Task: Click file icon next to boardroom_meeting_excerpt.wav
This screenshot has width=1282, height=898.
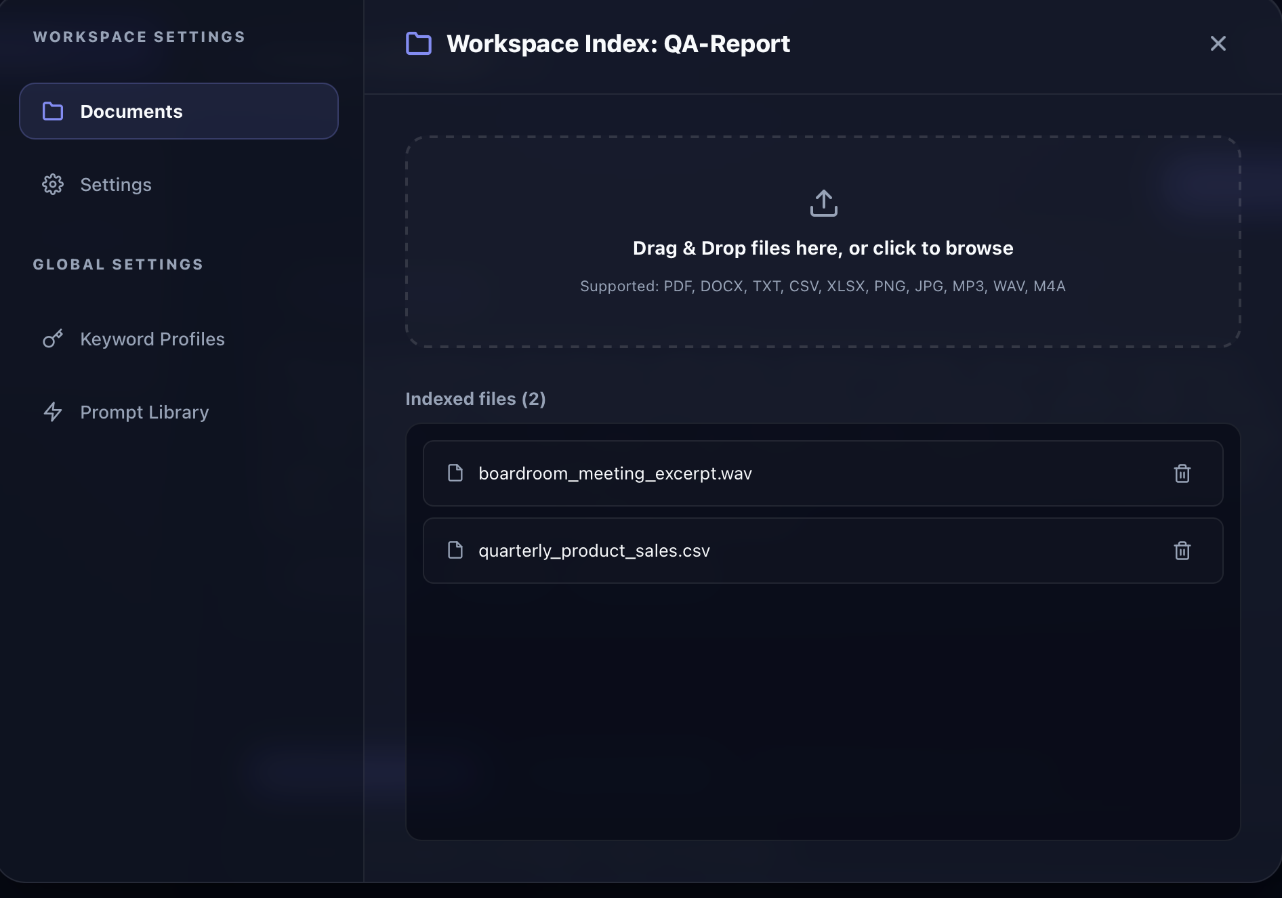Action: coord(455,473)
